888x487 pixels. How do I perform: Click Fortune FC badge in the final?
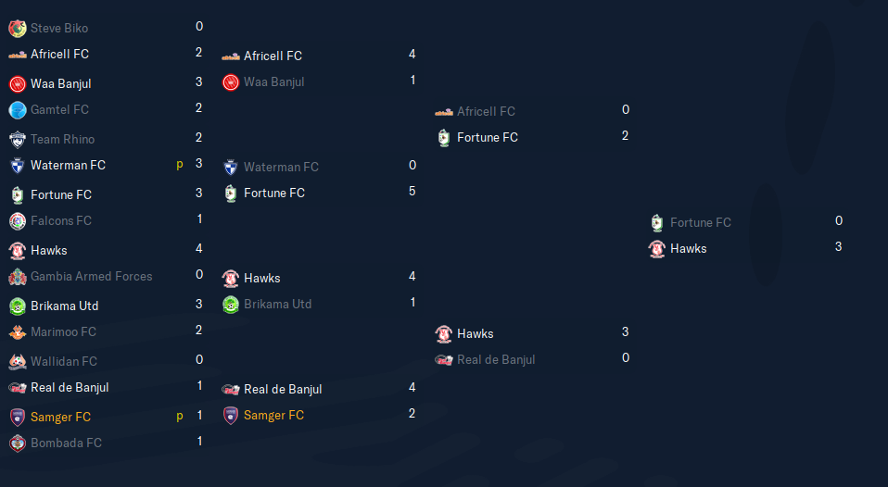(x=657, y=223)
